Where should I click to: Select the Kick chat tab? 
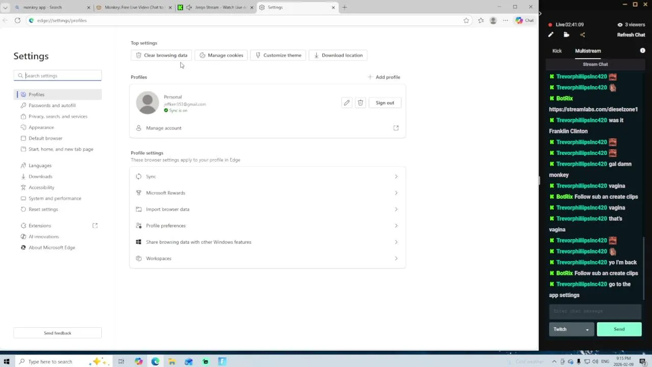557,51
